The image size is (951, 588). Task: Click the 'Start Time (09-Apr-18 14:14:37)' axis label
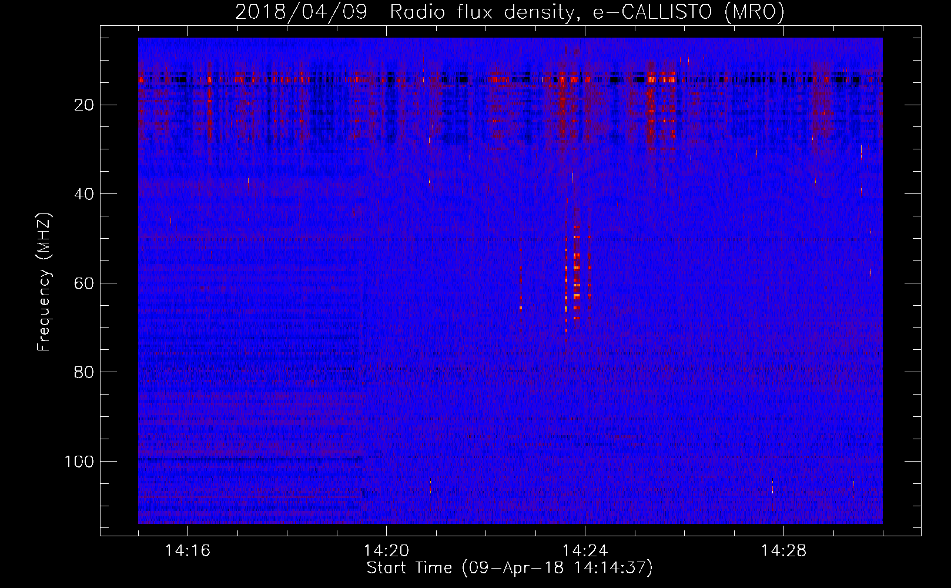coord(510,568)
